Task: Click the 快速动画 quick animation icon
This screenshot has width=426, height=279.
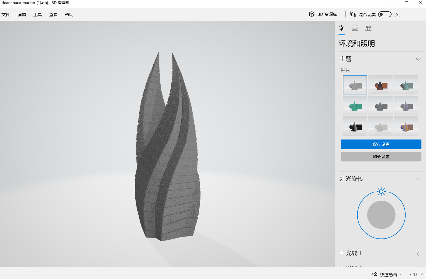Action: (x=375, y=274)
